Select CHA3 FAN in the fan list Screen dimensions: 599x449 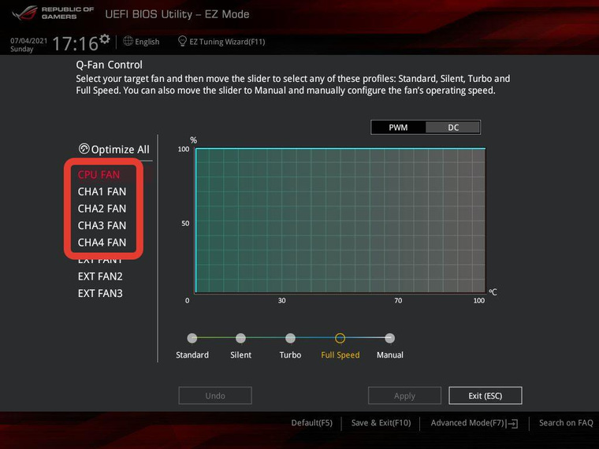[x=102, y=225]
